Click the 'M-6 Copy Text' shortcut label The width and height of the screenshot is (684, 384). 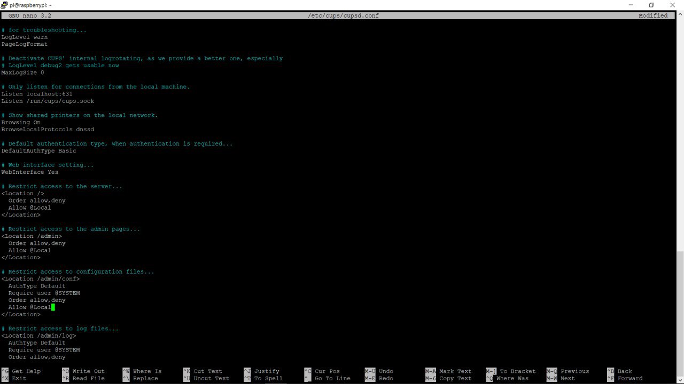[x=448, y=379]
